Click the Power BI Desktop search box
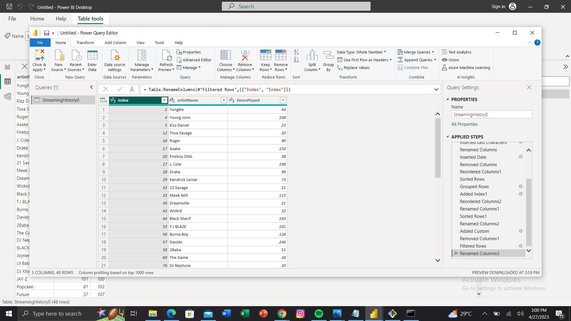This screenshot has height=321, width=571. (296, 6)
